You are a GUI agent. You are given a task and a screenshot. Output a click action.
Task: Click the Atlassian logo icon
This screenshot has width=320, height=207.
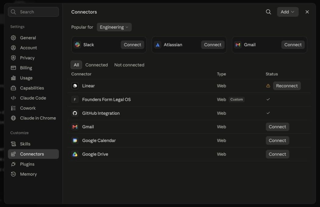pos(158,45)
